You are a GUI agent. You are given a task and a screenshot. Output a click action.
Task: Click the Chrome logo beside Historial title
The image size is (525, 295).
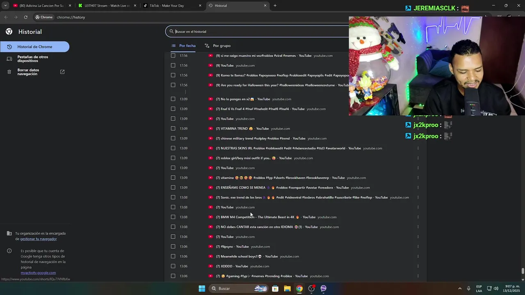9,32
